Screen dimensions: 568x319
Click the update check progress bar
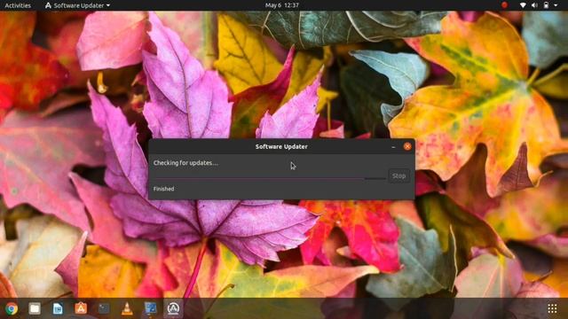pyautogui.click(x=269, y=178)
